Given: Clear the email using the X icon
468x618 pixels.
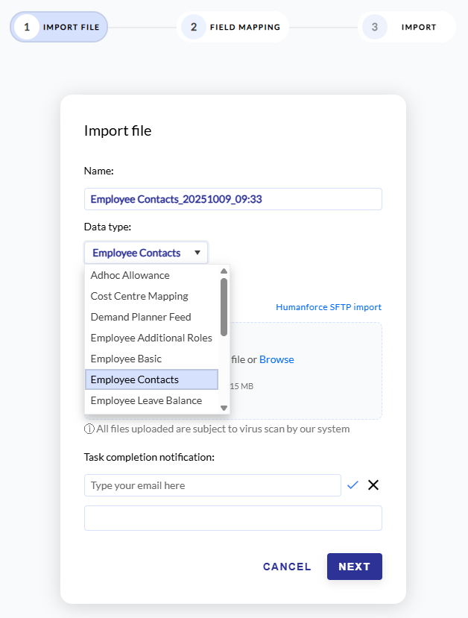Looking at the screenshot, I should tap(373, 485).
